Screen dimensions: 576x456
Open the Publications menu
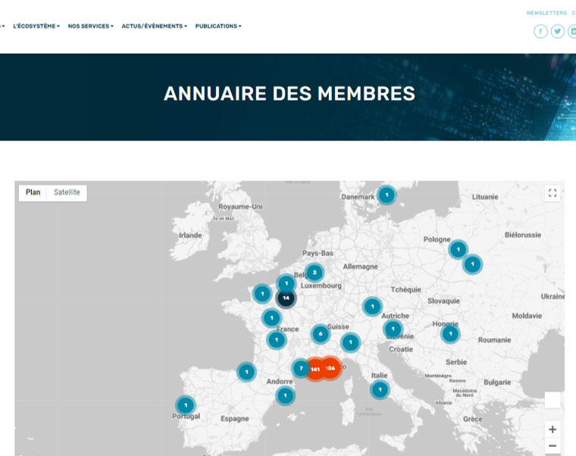(x=218, y=26)
